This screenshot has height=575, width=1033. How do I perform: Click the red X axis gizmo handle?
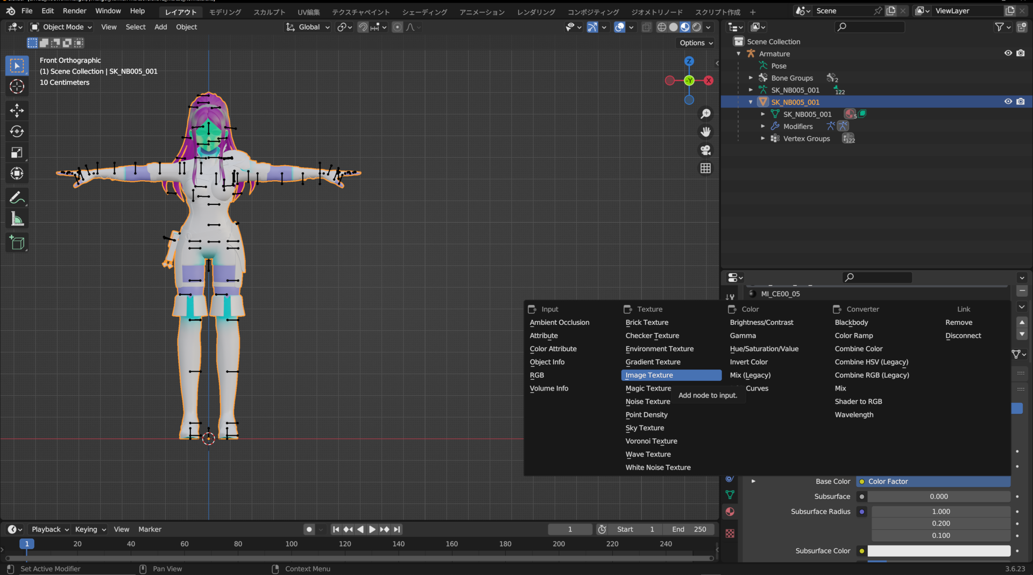[709, 81]
